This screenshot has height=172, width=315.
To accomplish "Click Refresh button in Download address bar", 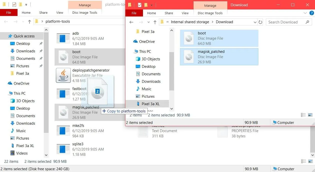I will point(260,22).
